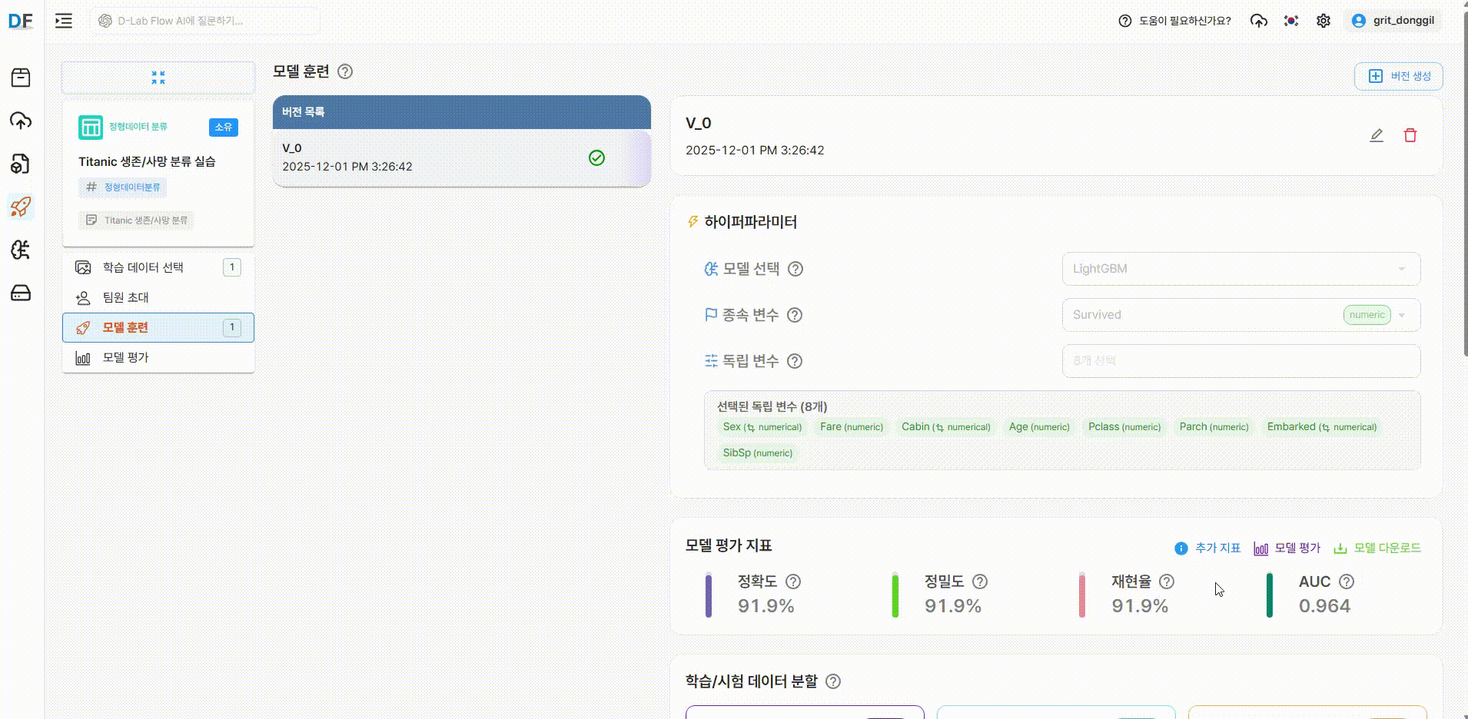Screen dimensions: 1468x719
Task: Click the 버전 생성 button
Action: point(1398,76)
